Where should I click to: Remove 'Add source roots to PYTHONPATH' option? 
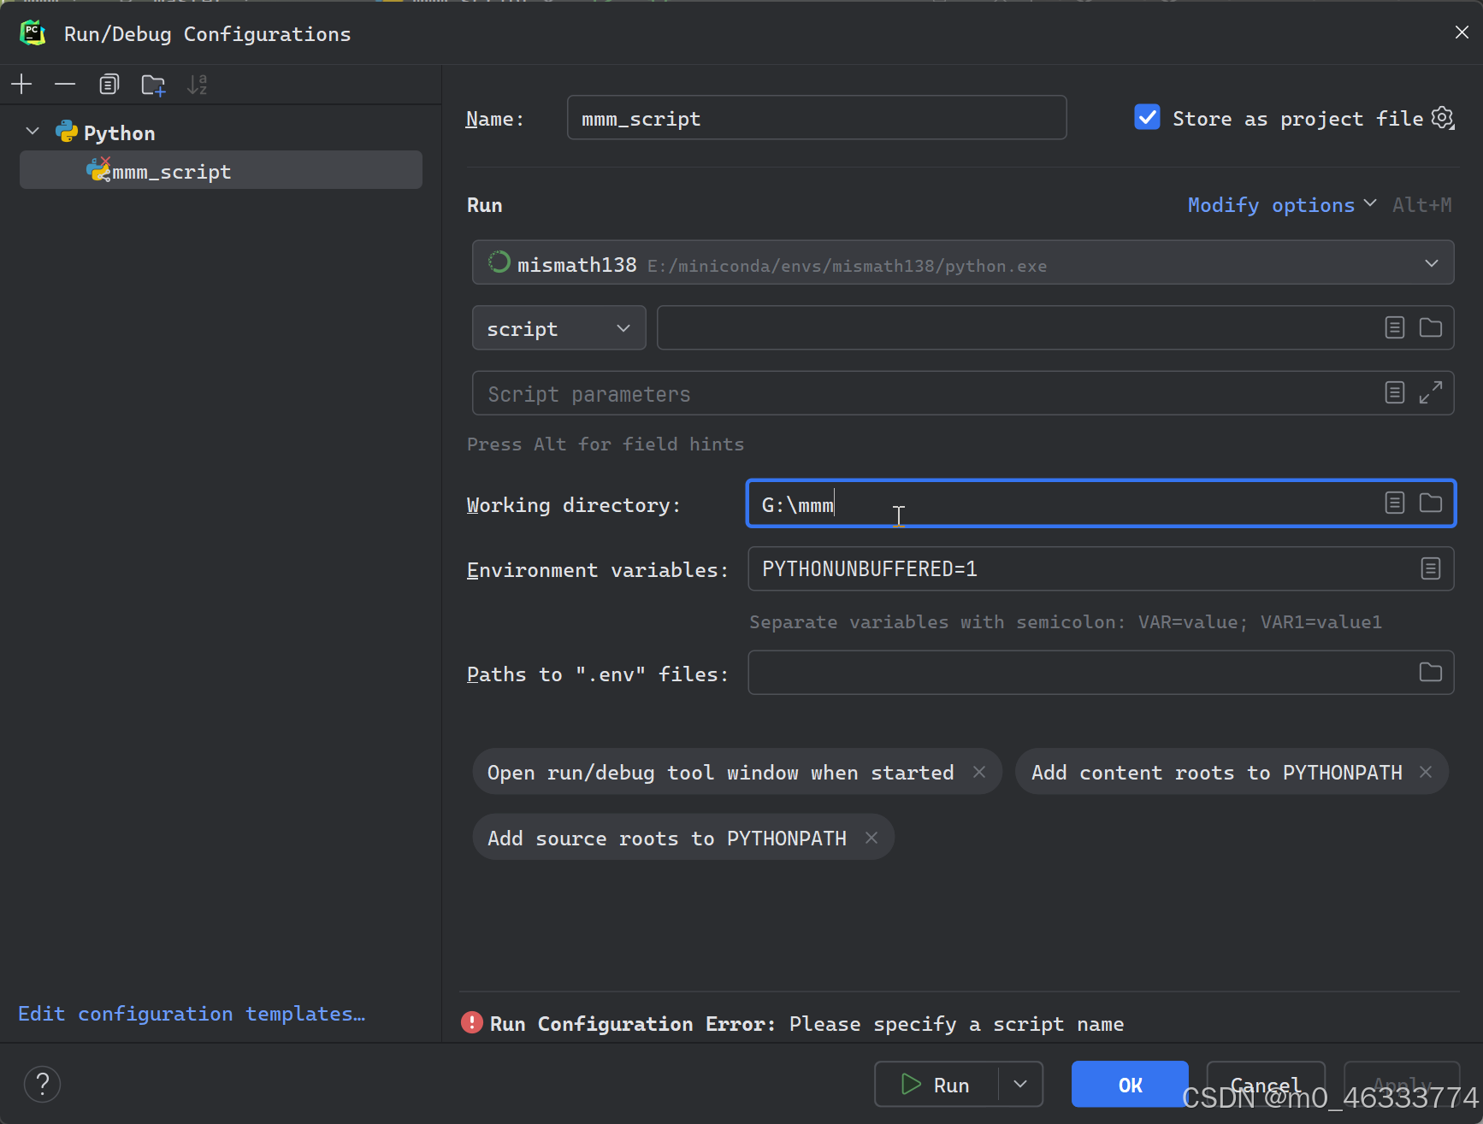pyautogui.click(x=871, y=838)
